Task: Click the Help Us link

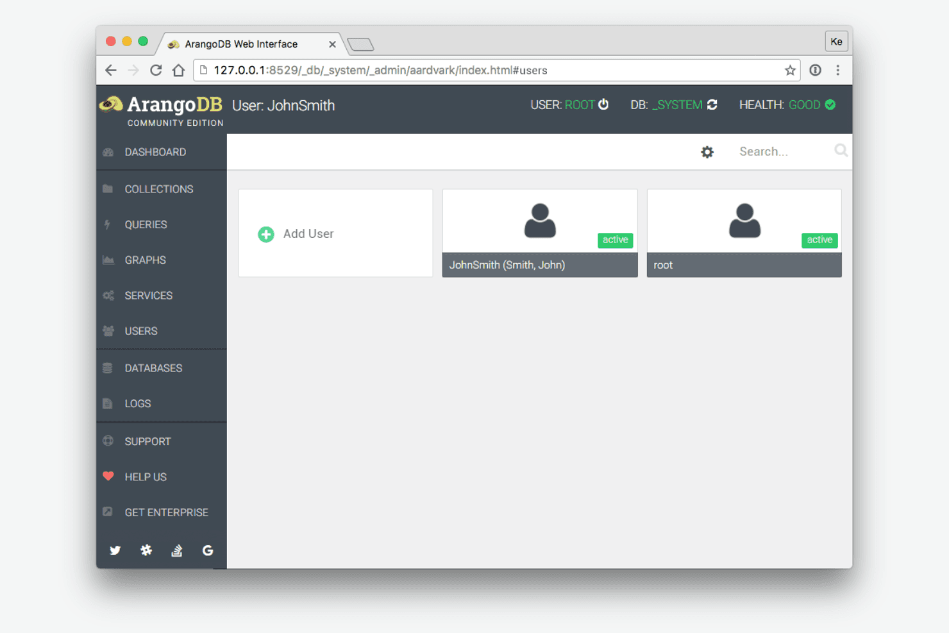Action: coord(162,477)
